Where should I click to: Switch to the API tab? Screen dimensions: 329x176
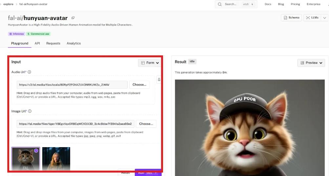(x=37, y=43)
